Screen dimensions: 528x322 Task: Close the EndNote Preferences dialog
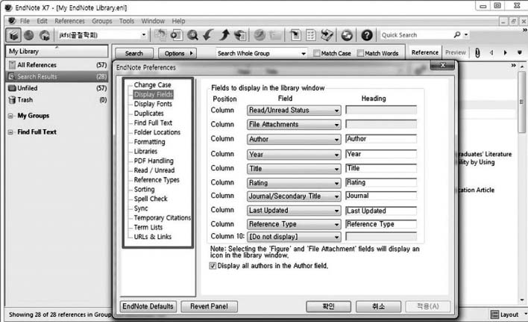point(442,65)
